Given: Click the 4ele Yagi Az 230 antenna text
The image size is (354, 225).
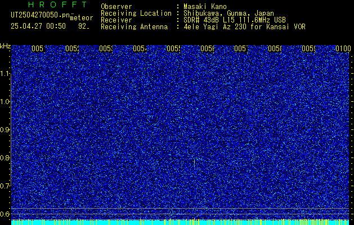Looking at the screenshot, I should tap(244, 27).
